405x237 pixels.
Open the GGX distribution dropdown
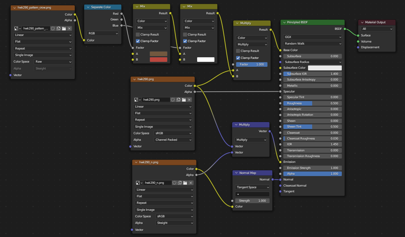tap(313, 37)
